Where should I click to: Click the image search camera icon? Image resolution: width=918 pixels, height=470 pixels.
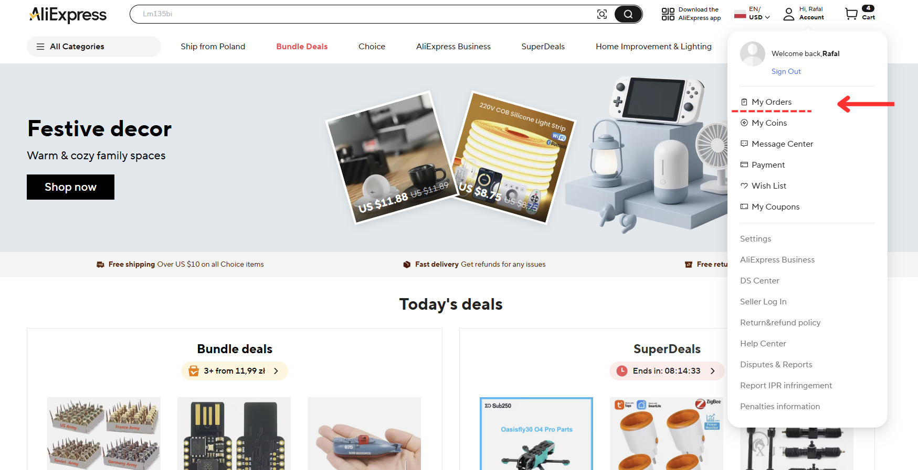(602, 14)
